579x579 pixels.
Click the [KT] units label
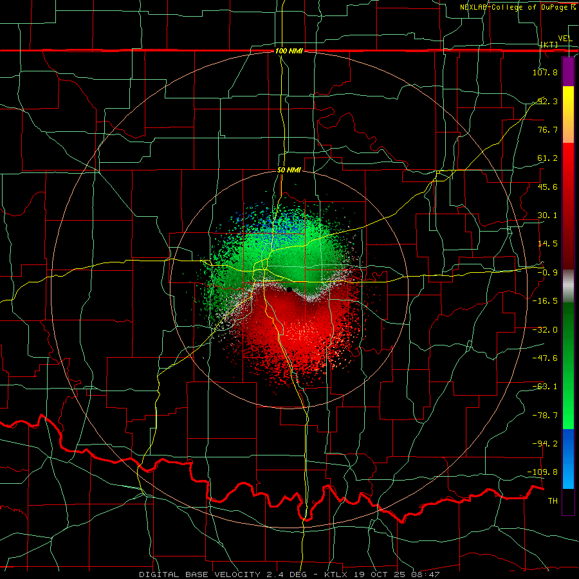click(x=549, y=44)
